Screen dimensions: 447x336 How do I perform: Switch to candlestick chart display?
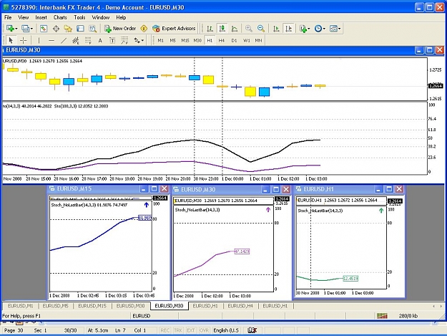pos(222,29)
